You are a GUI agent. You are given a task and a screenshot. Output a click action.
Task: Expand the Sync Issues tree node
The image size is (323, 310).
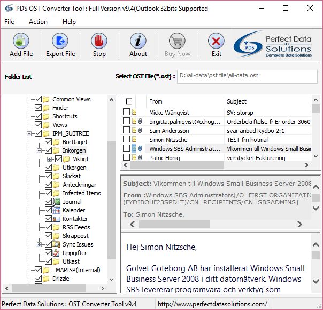click(x=40, y=244)
